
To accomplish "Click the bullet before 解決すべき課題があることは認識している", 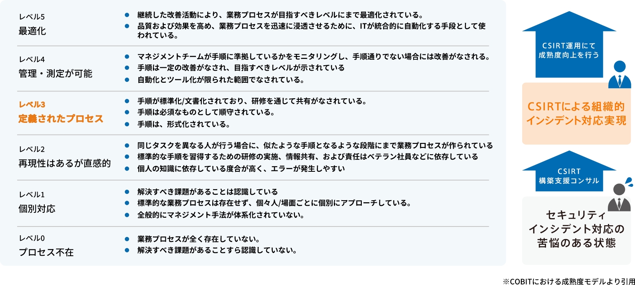I will coord(127,192).
